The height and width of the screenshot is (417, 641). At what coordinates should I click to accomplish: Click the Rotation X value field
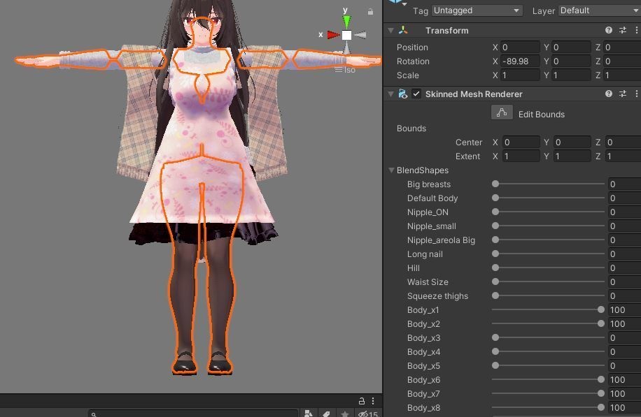pos(519,61)
